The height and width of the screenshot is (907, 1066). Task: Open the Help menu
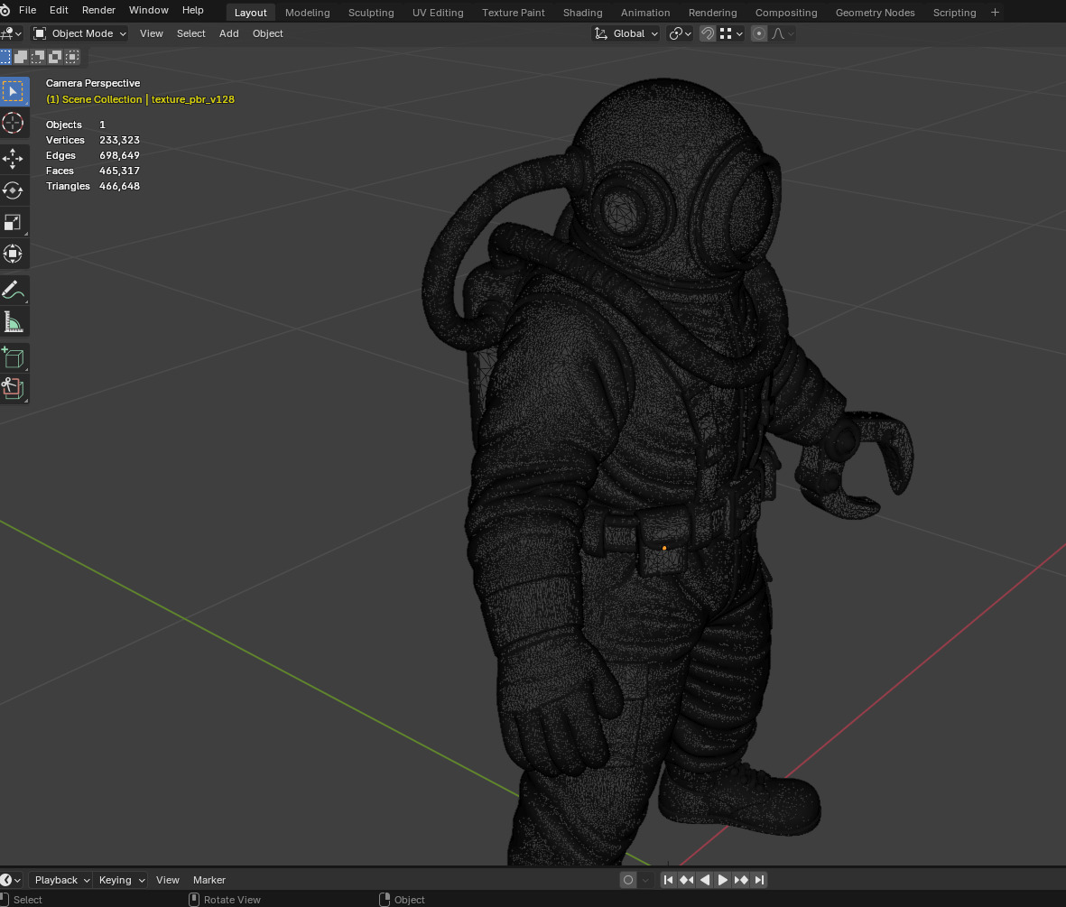tap(193, 10)
